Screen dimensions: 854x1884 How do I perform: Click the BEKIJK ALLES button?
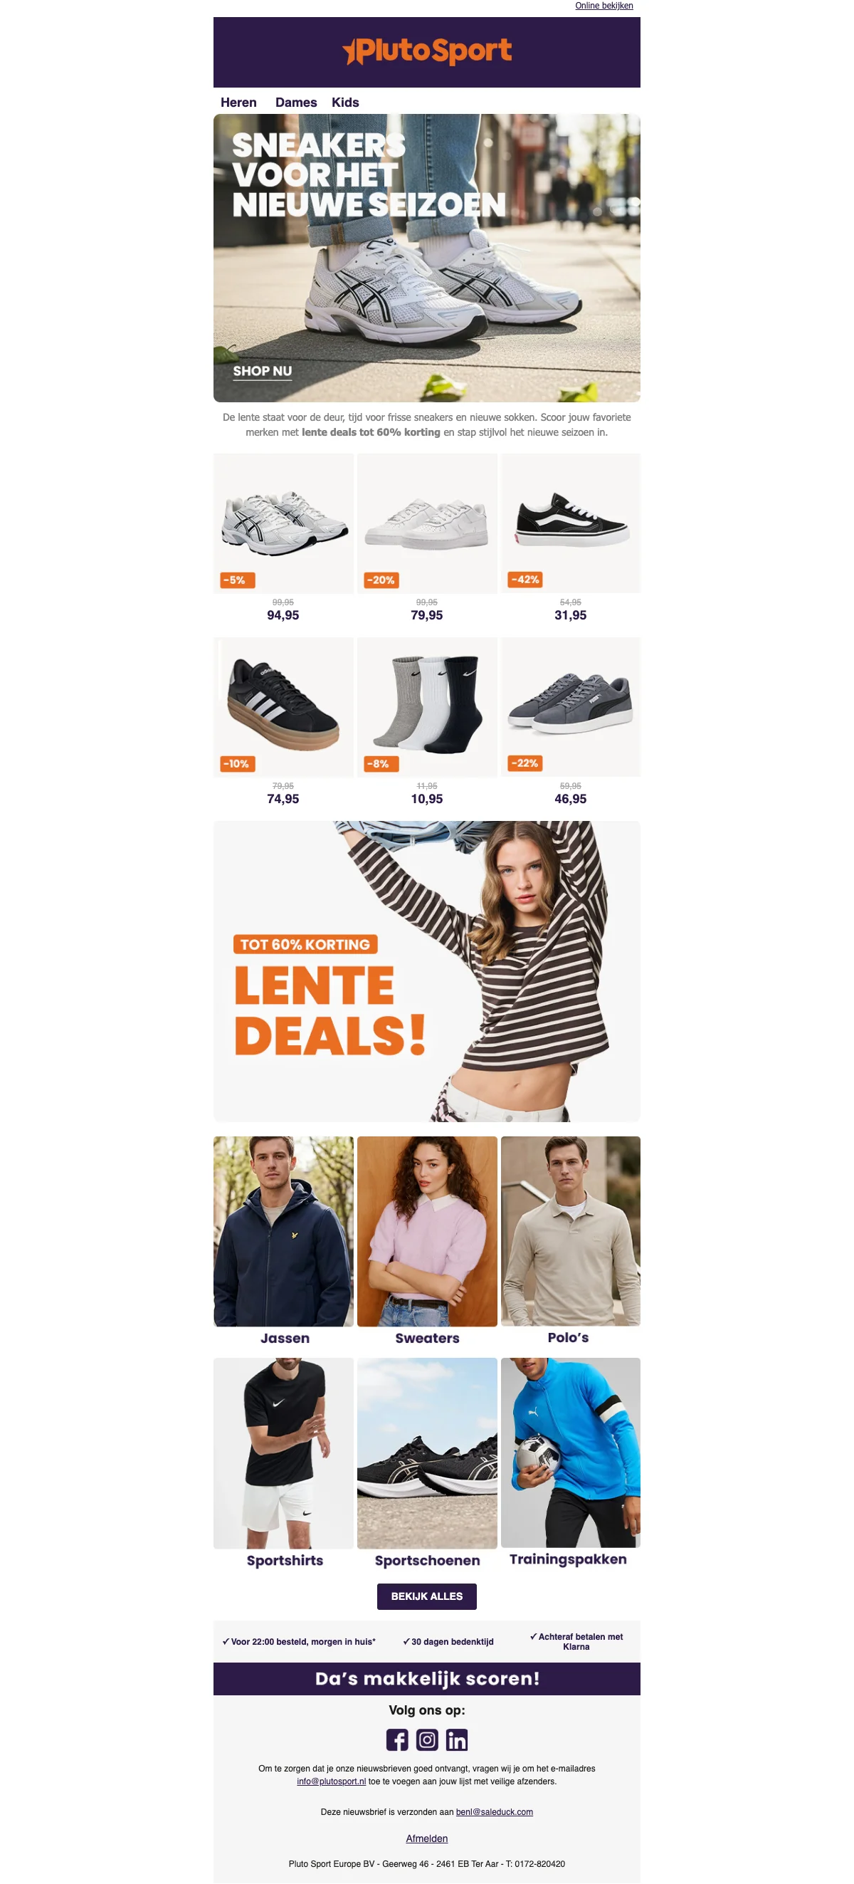tap(427, 1596)
